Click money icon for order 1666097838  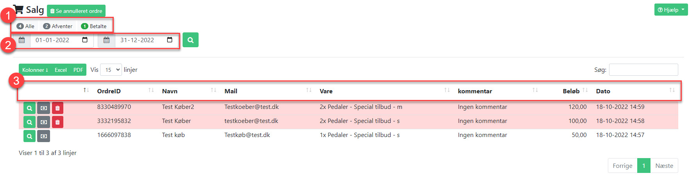[x=43, y=136]
